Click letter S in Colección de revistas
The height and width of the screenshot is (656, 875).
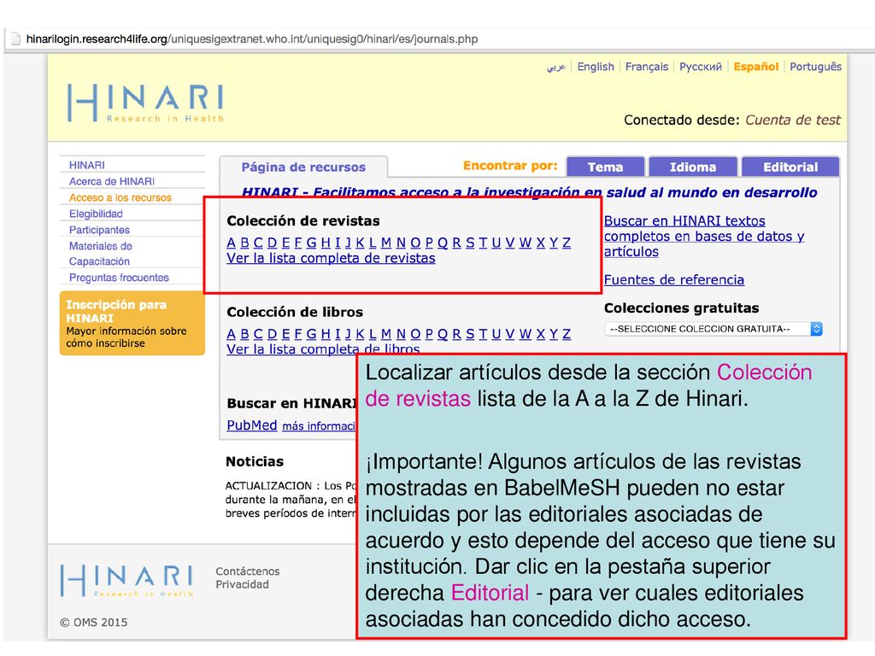(470, 243)
